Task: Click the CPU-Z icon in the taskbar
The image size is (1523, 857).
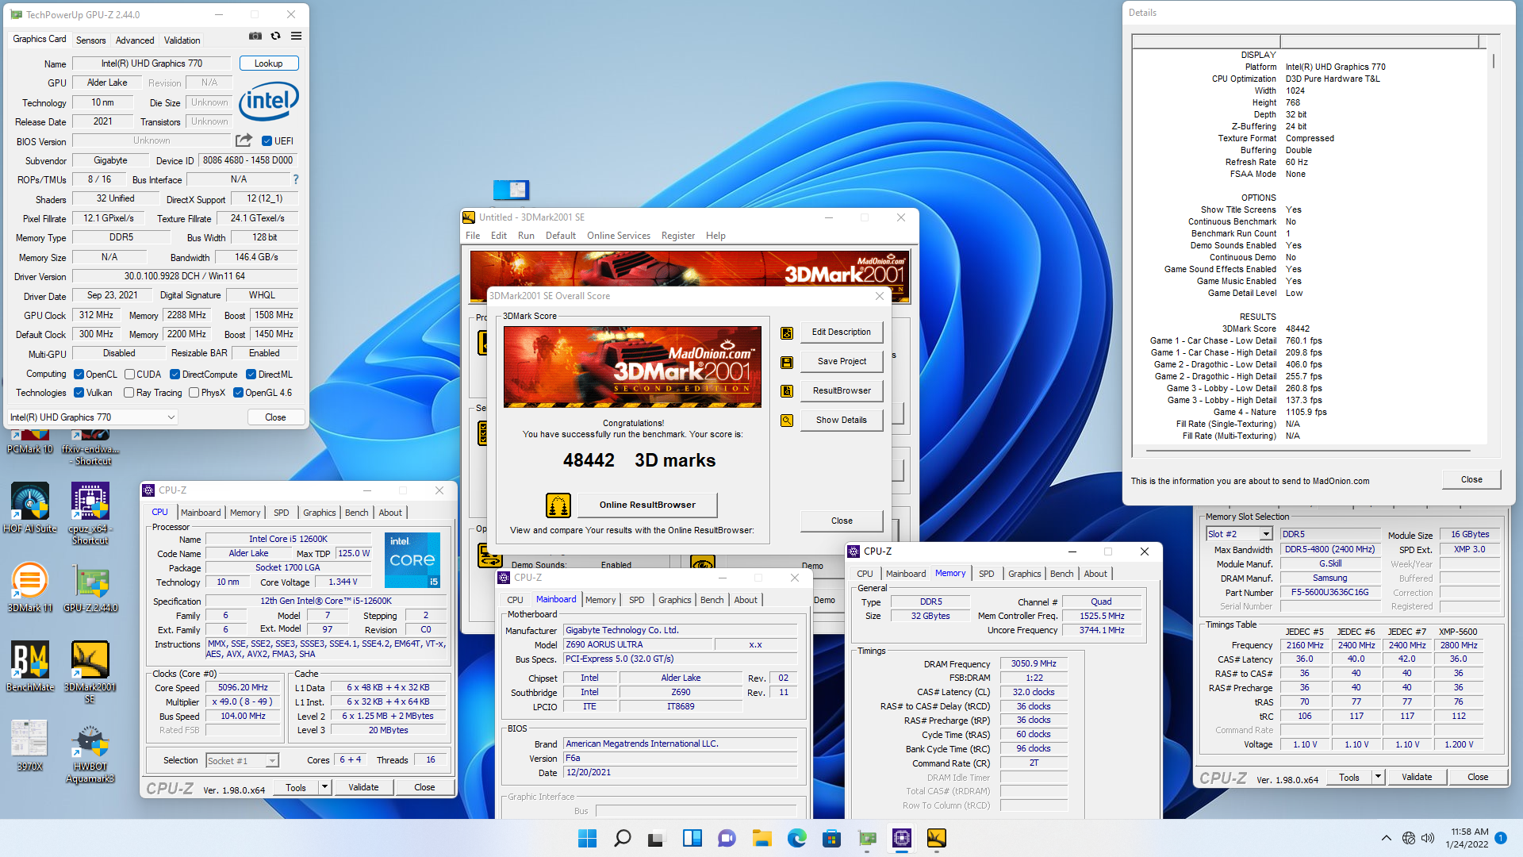Action: click(901, 838)
